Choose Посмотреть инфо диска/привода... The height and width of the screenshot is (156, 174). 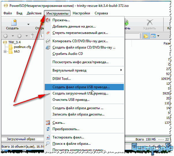tap(84, 62)
